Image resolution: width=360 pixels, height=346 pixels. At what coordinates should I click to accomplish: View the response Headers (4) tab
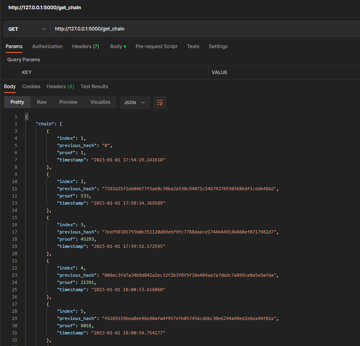(60, 86)
